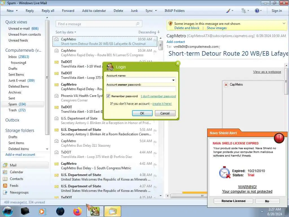This screenshot has width=289, height=217.
Task: Click View as a webpage link
Action: pos(267,72)
